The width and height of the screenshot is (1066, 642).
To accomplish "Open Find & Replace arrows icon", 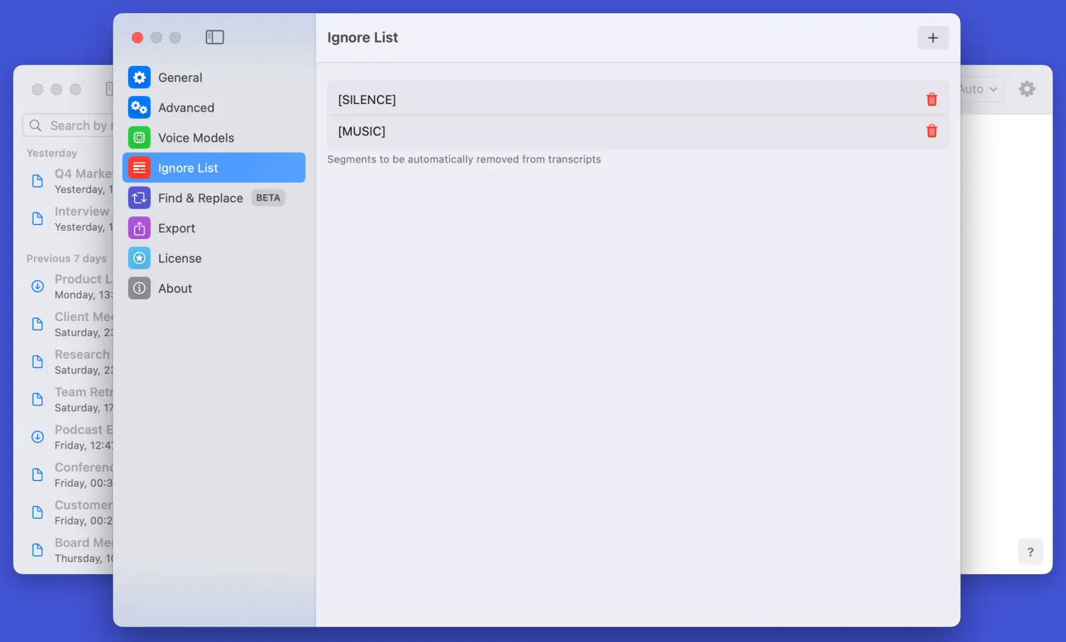I will (x=139, y=198).
